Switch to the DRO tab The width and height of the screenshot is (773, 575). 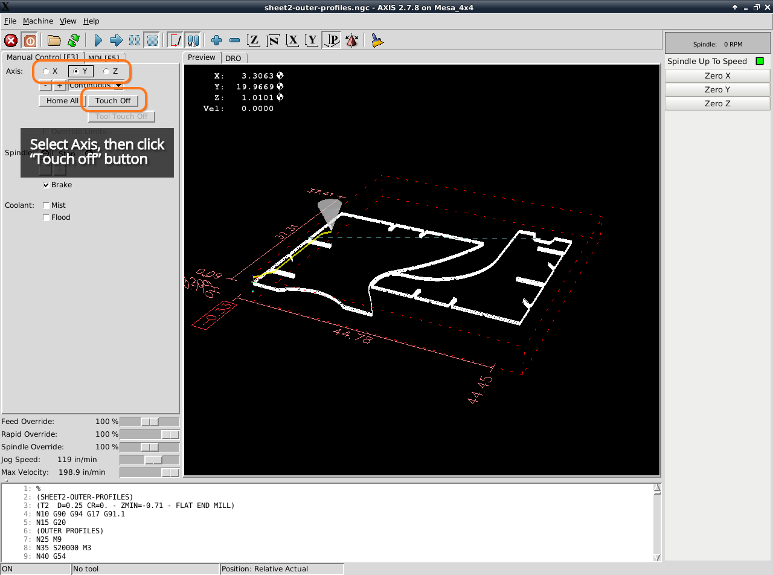click(233, 58)
